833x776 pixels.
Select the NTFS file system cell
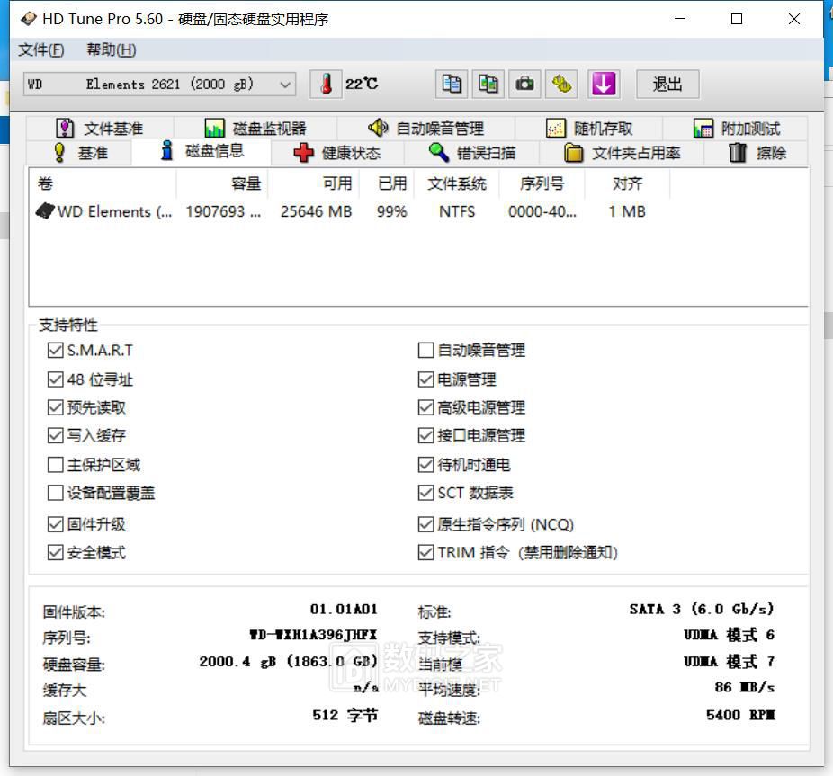457,211
